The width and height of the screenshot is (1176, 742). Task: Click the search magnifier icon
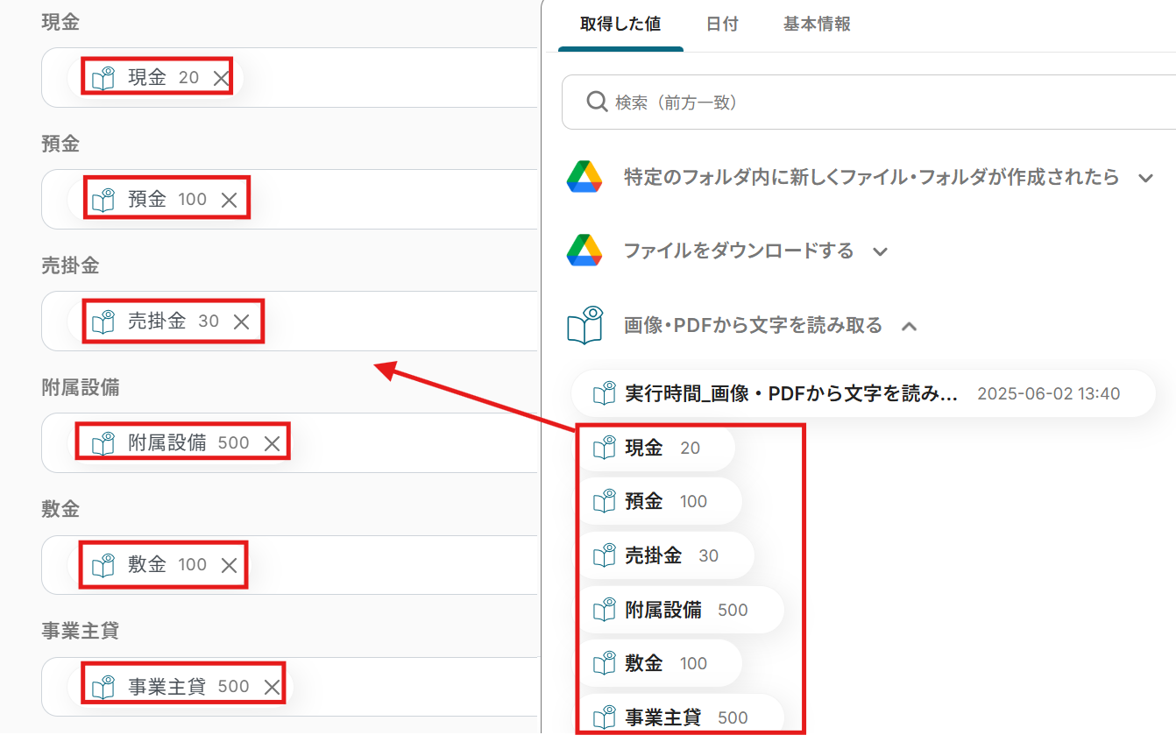[x=597, y=102]
